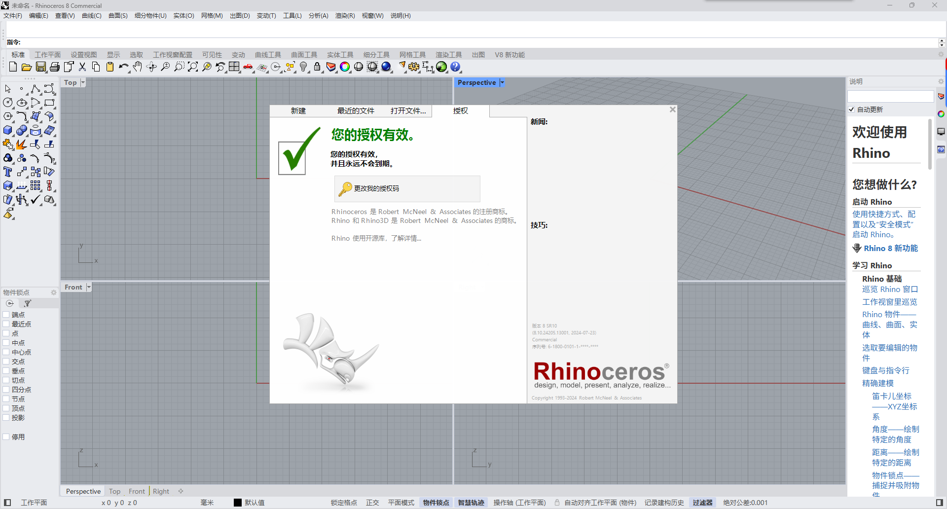Expand the Front viewport options arrow
The height and width of the screenshot is (509, 947).
pos(88,287)
